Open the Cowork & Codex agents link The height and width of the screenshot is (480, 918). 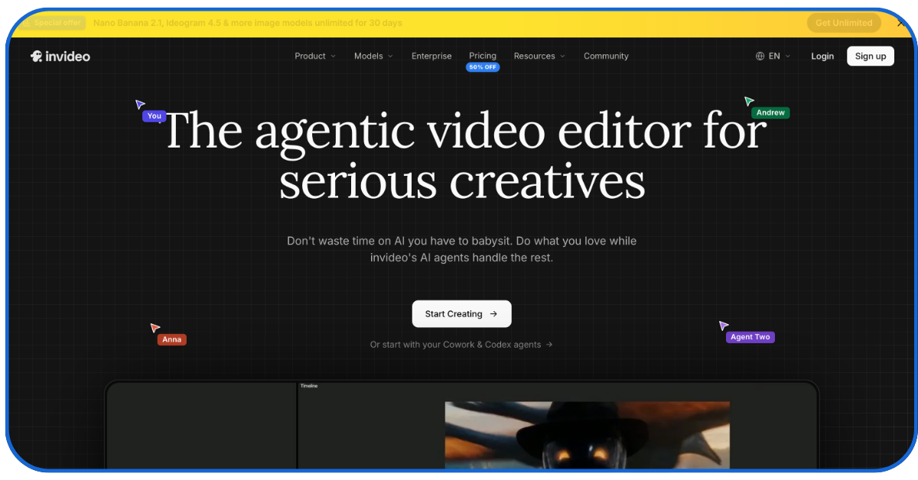461,345
